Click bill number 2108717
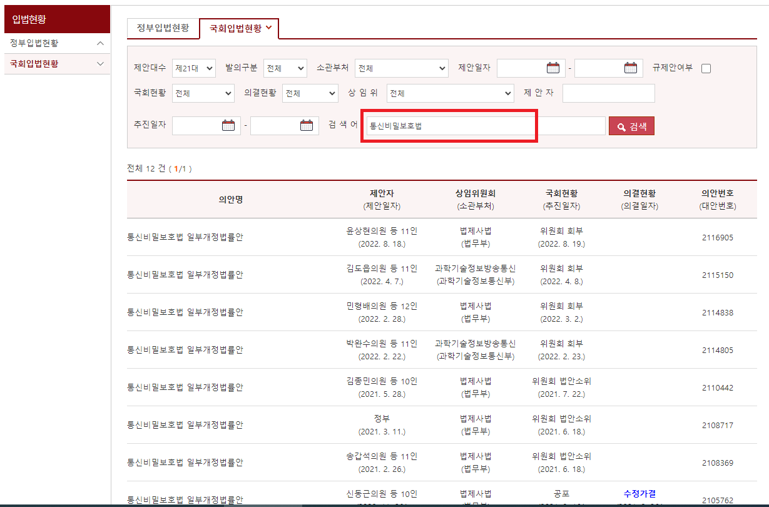Viewport: 769px width, 507px height. [718, 425]
